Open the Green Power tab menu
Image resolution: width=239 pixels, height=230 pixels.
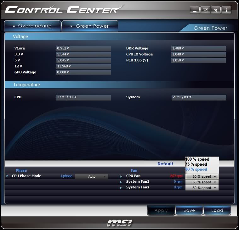(x=90, y=26)
